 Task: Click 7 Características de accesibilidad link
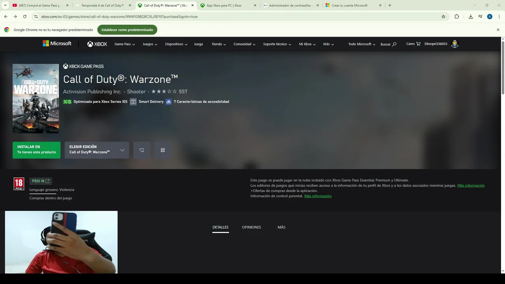(201, 102)
